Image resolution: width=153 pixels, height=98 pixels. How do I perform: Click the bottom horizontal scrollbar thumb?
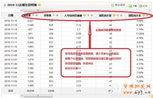38,96
